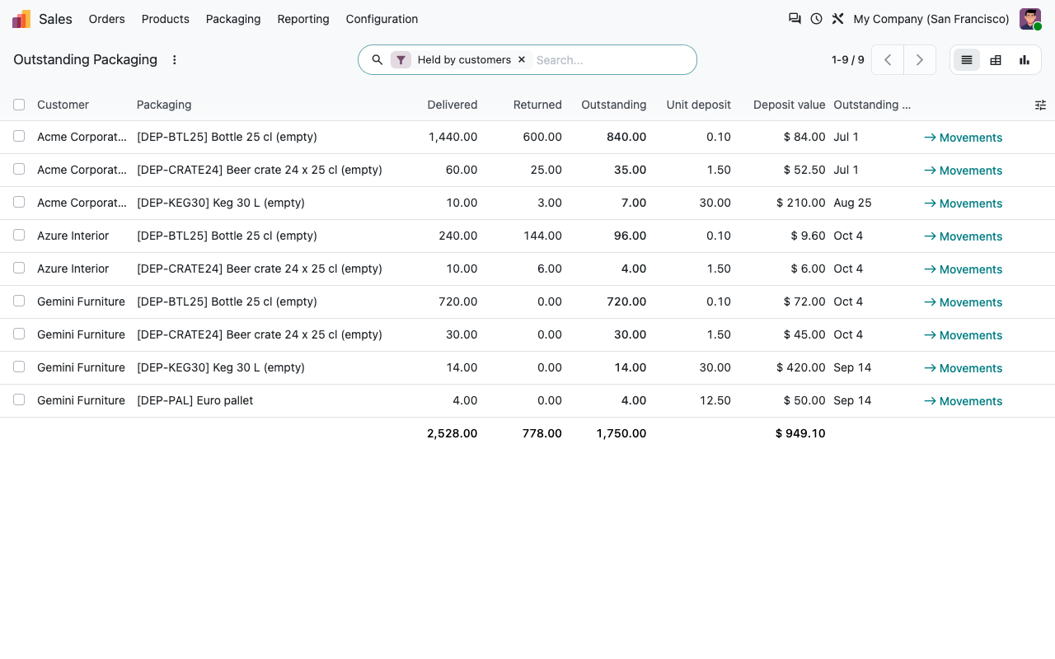Check the Acme Bottle 25 cl row
The width and height of the screenshot is (1055, 659).
click(19, 136)
